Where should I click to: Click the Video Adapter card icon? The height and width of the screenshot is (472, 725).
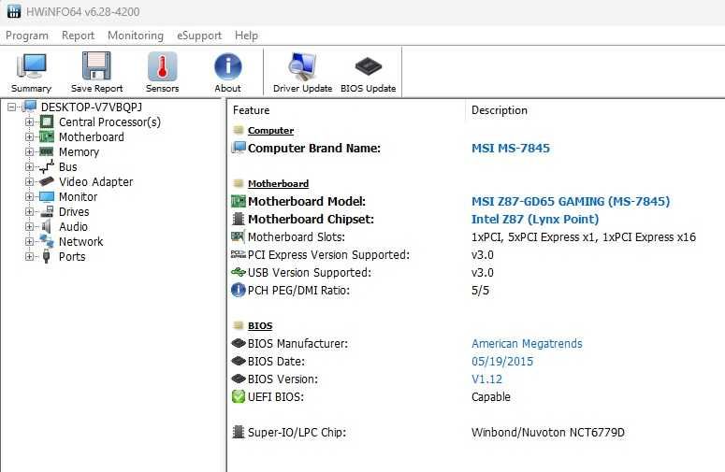46,181
